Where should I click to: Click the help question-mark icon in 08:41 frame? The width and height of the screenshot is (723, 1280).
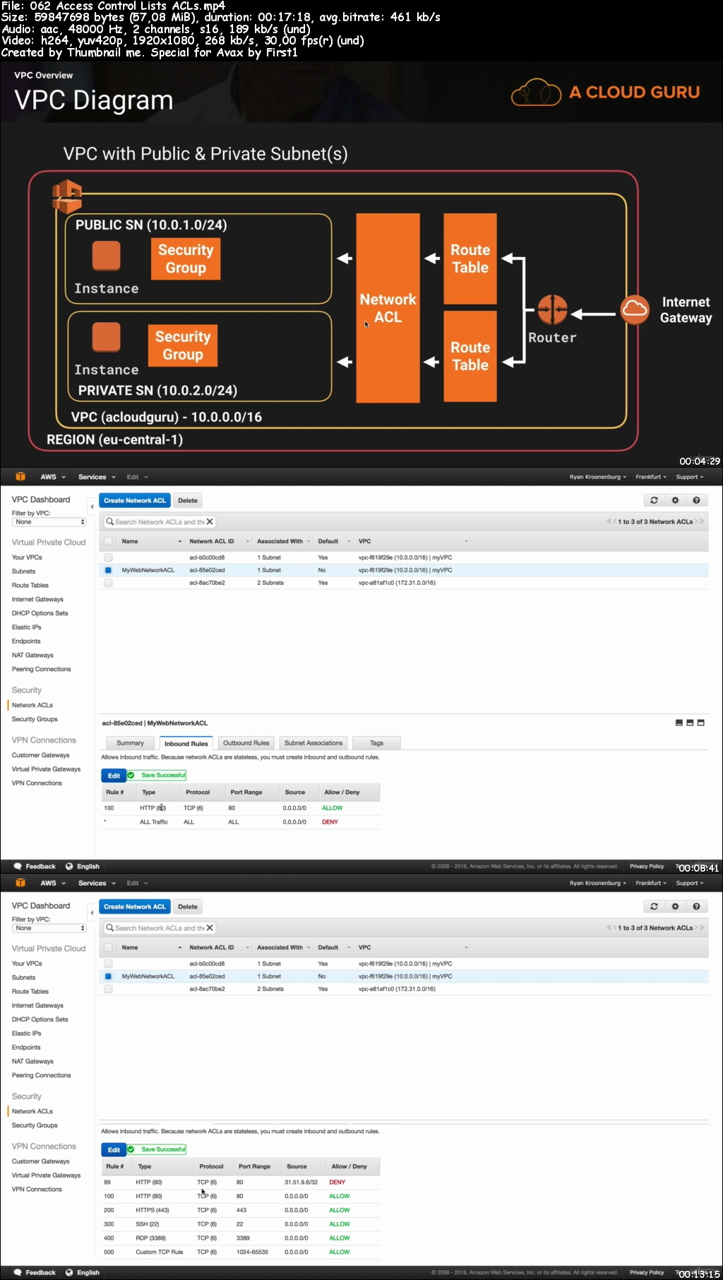(x=696, y=500)
